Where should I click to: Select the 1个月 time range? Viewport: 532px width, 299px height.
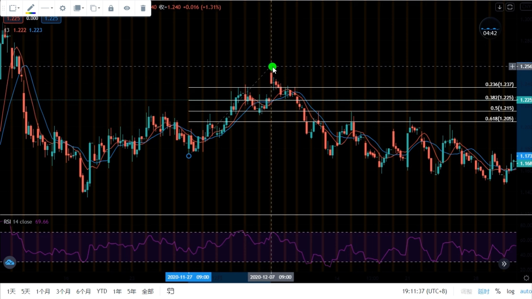43,292
